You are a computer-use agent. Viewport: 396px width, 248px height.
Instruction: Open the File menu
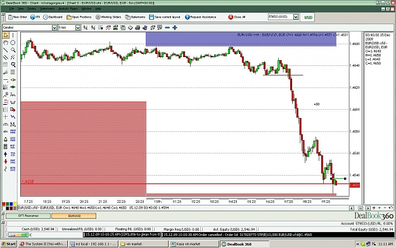tap(11, 9)
